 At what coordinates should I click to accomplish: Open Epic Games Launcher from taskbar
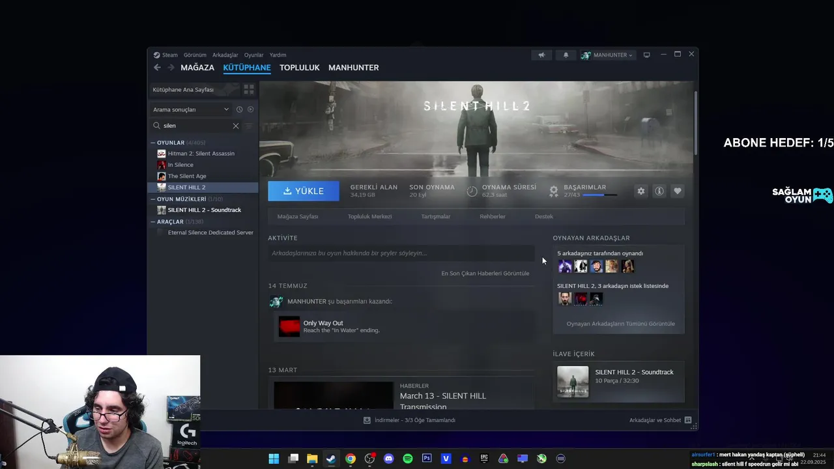click(484, 459)
